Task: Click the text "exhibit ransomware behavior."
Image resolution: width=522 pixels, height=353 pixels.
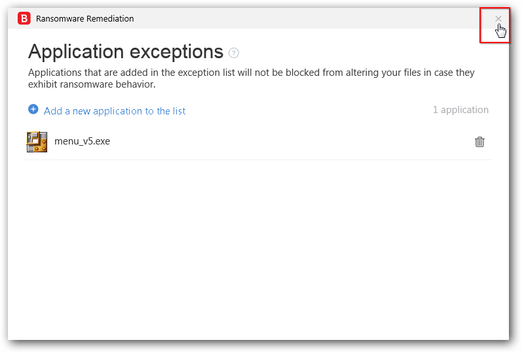Action: tap(92, 84)
